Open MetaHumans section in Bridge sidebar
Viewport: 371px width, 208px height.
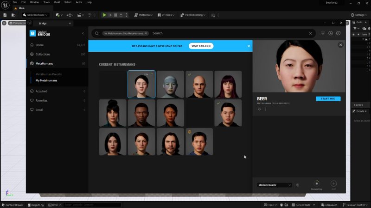(x=44, y=63)
